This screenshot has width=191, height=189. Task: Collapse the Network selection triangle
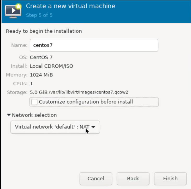pos(9,115)
